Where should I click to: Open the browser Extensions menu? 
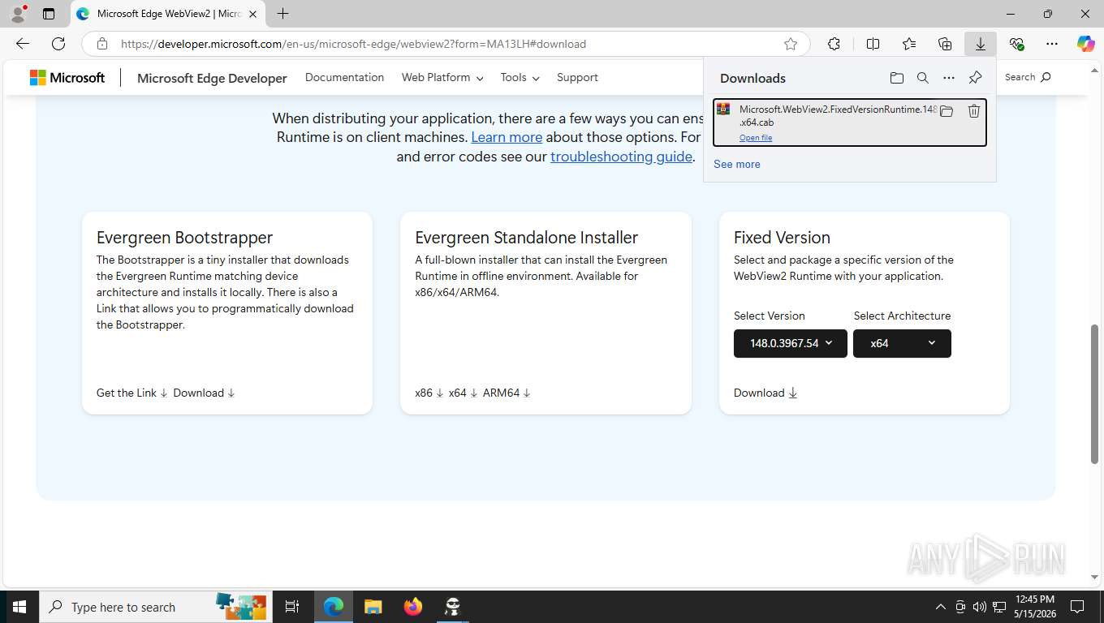click(x=834, y=44)
